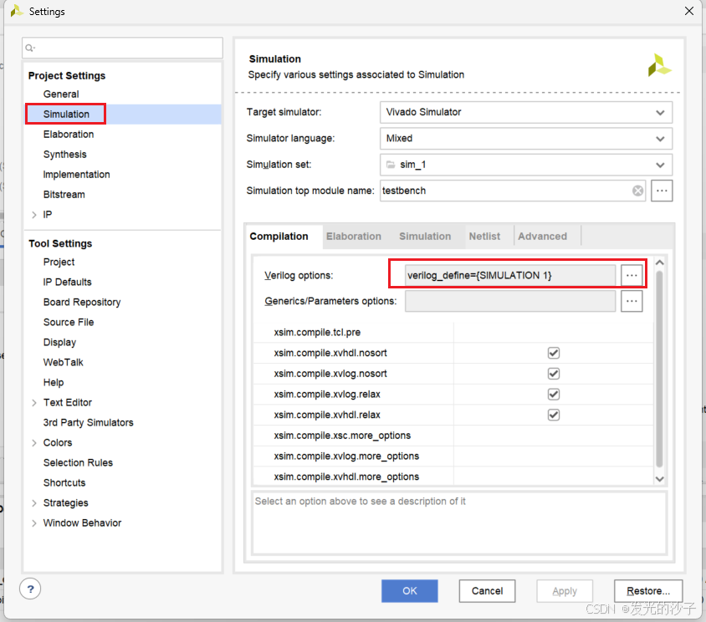The width and height of the screenshot is (706, 622).
Task: Switch to the Compilation tab
Action: 279,237
